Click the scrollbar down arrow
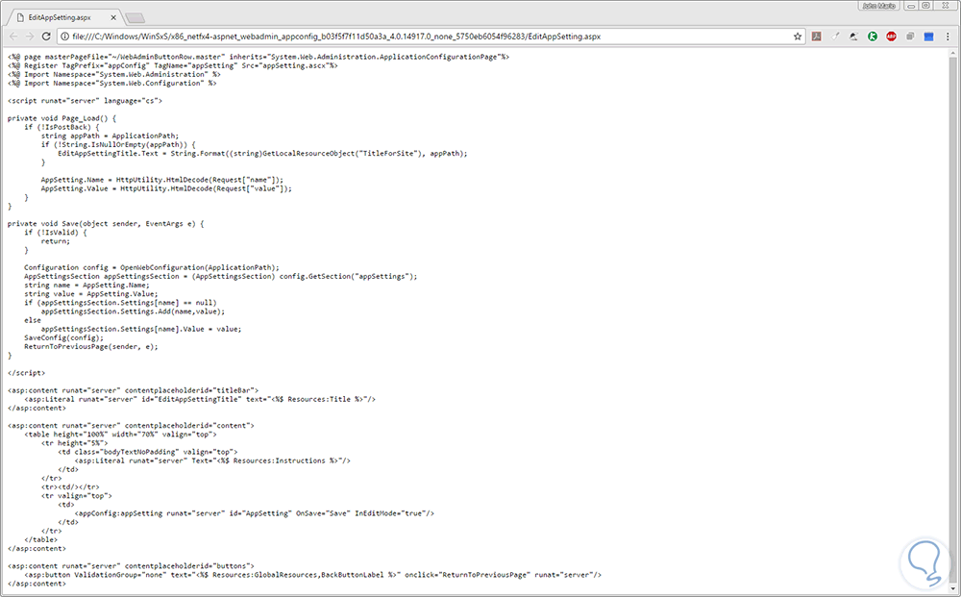 click(x=952, y=587)
